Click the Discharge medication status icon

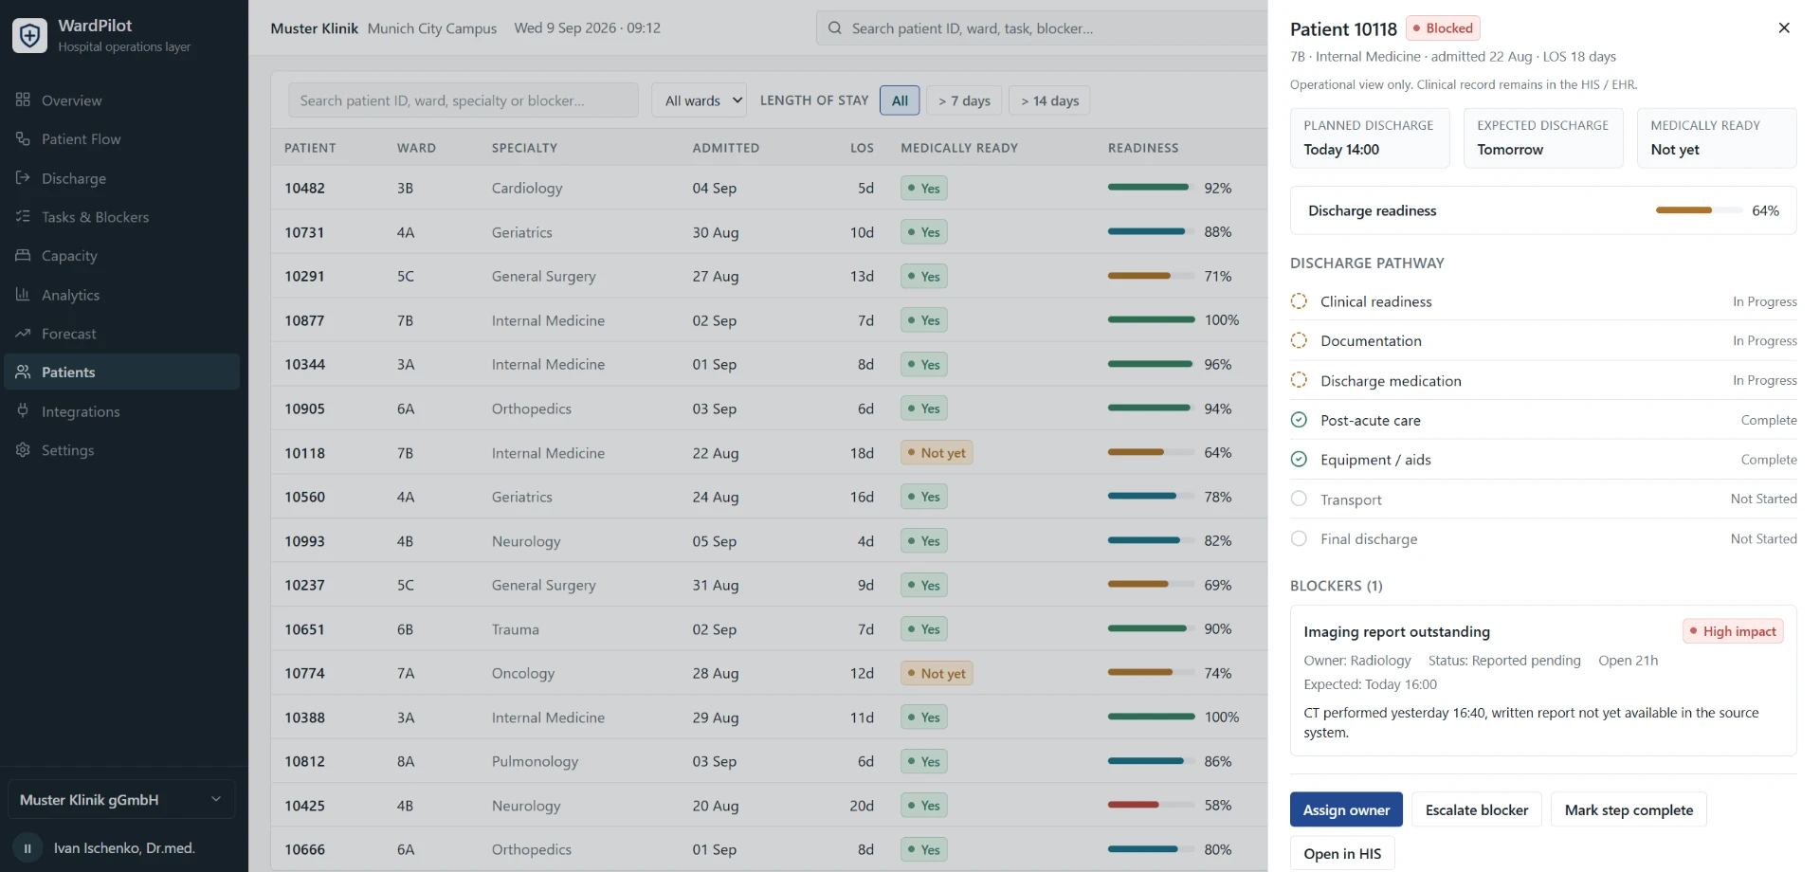point(1299,380)
